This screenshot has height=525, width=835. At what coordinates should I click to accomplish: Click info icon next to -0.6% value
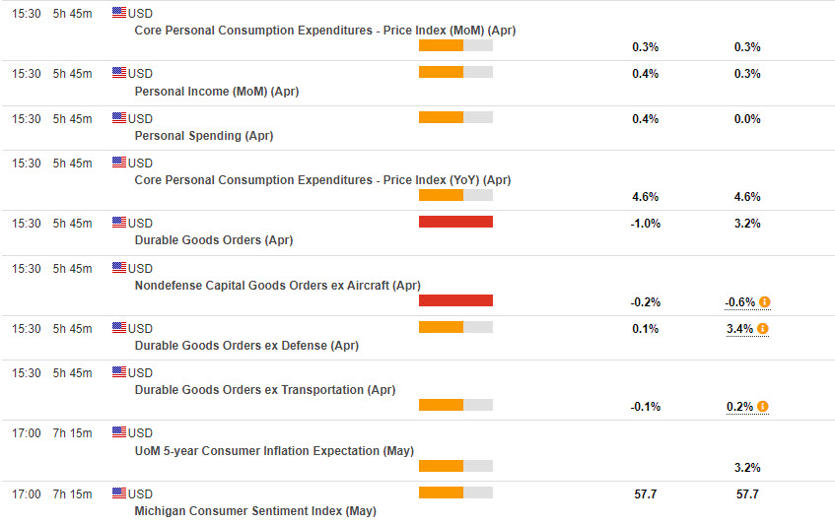[x=764, y=302]
